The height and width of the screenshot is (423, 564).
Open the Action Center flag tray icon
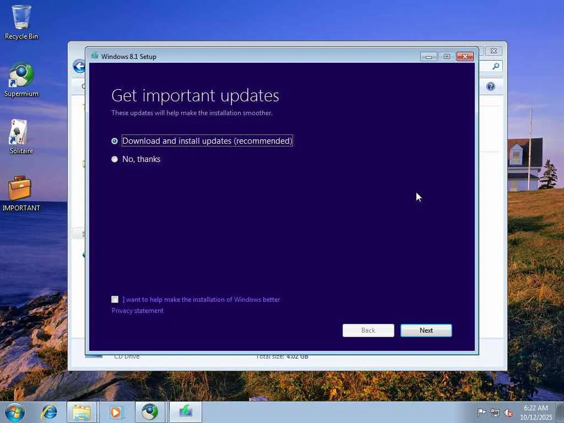point(481,413)
